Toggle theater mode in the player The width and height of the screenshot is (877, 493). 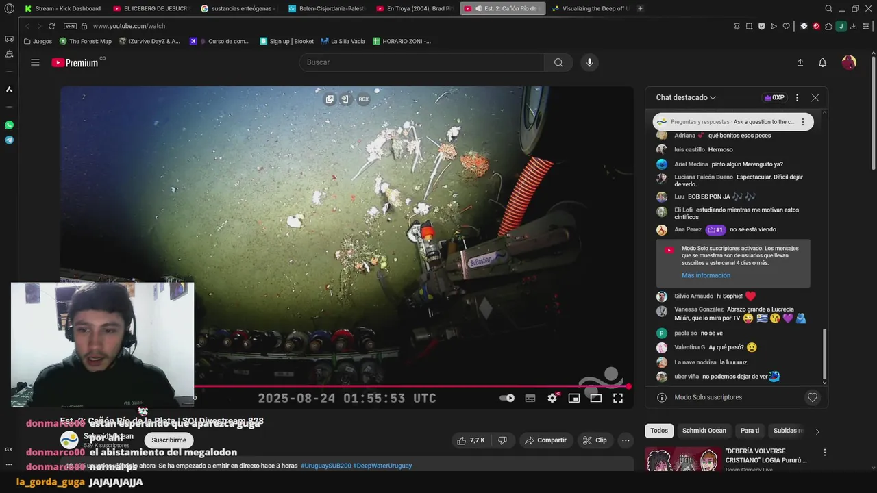click(x=596, y=398)
